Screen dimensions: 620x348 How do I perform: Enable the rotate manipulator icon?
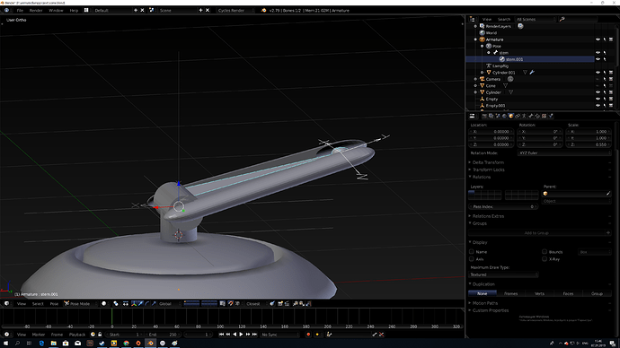147,303
